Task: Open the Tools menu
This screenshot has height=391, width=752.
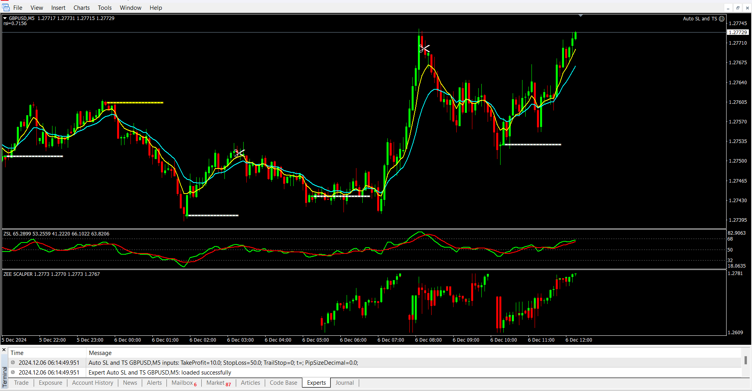Action: [x=105, y=8]
